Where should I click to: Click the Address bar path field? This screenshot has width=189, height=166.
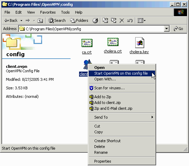click(x=91, y=29)
